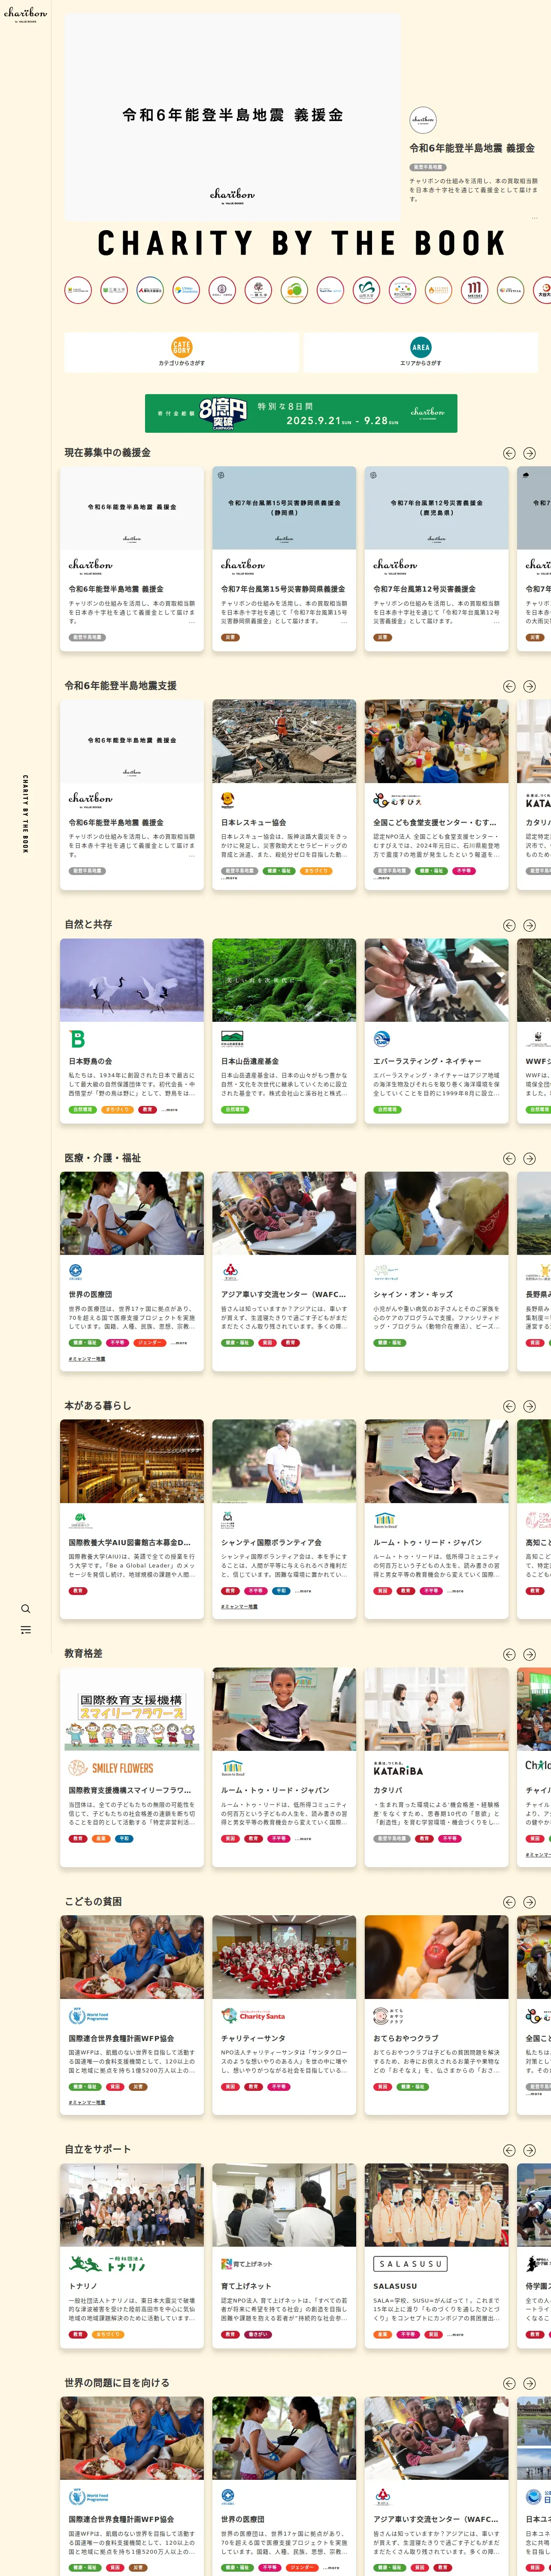Go to previous slide in 現在募集中の義援金

[x=509, y=453]
